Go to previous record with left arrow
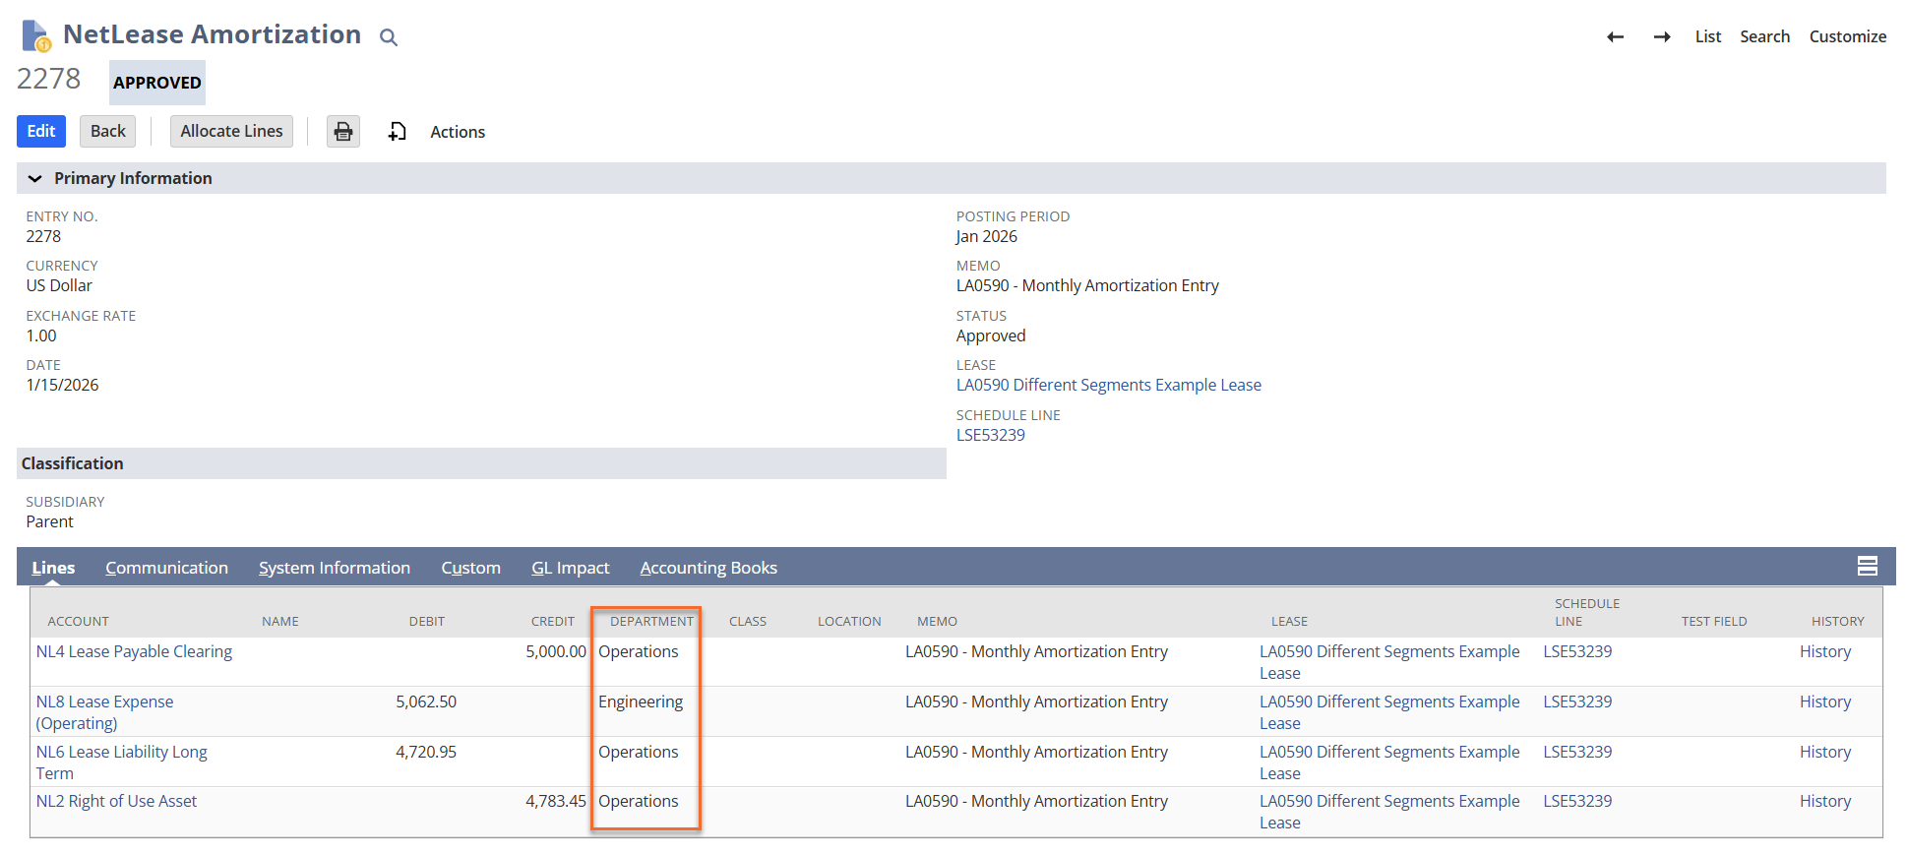This screenshot has height=854, width=1907. (x=1615, y=37)
